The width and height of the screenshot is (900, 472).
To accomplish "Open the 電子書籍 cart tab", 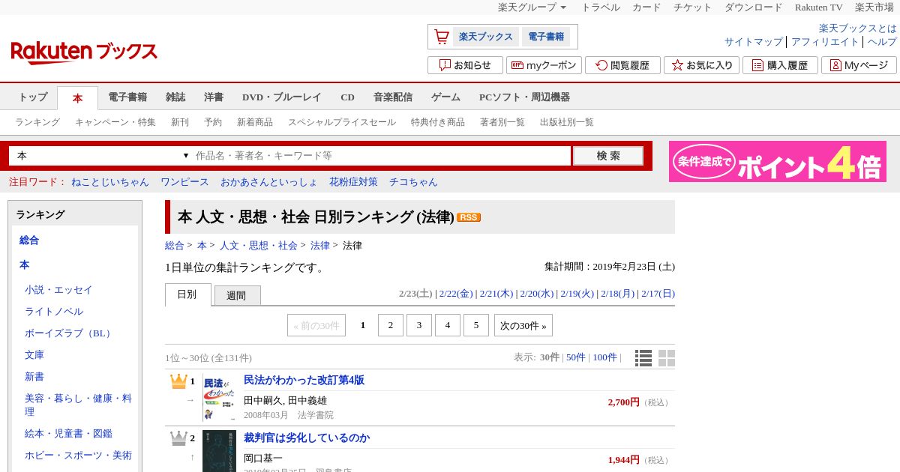I will 546,37.
